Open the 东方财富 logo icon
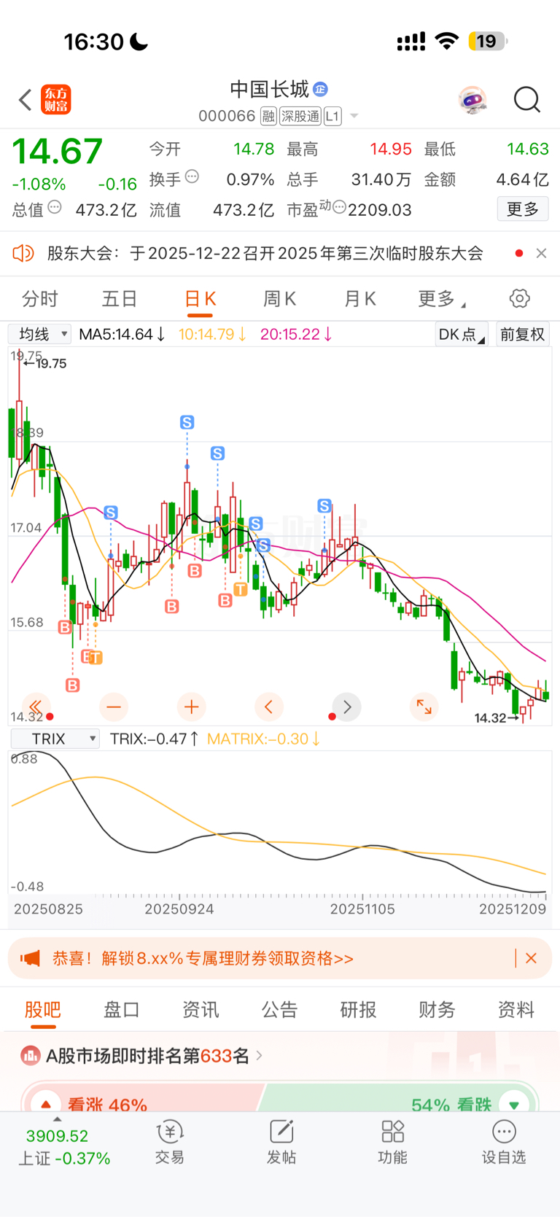The image size is (560, 1217). pos(56,100)
